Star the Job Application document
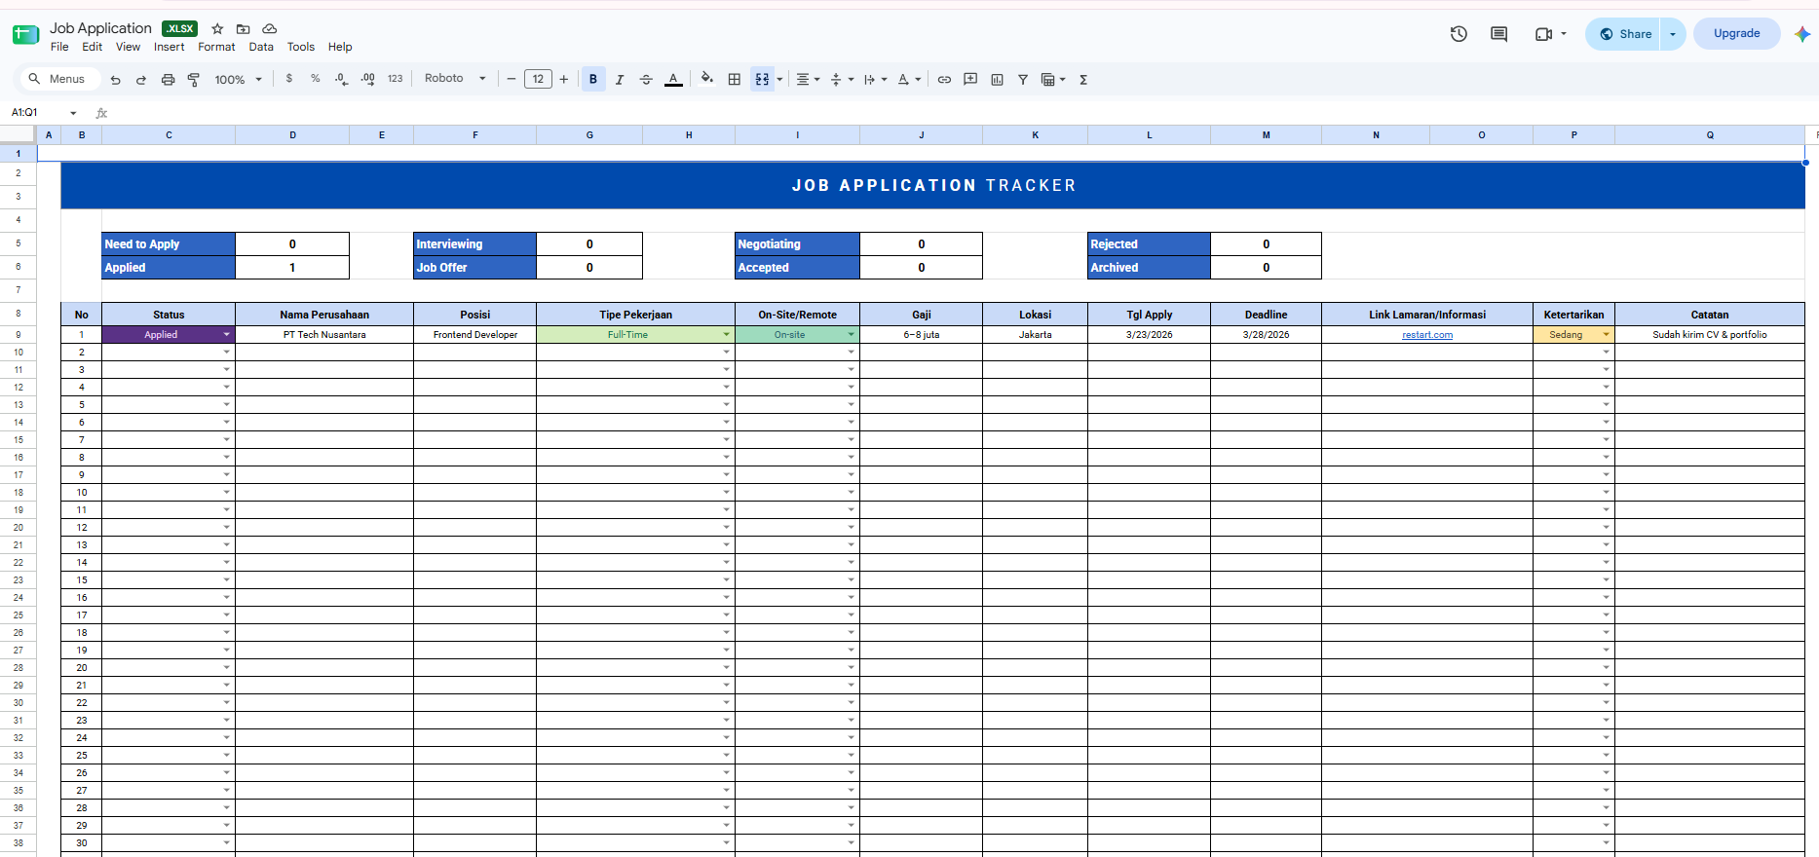The image size is (1819, 857). coord(217,29)
